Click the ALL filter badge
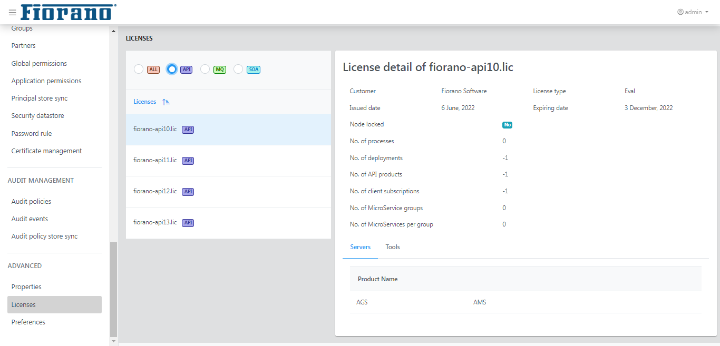Screen dimensions: 720x346 click(153, 70)
